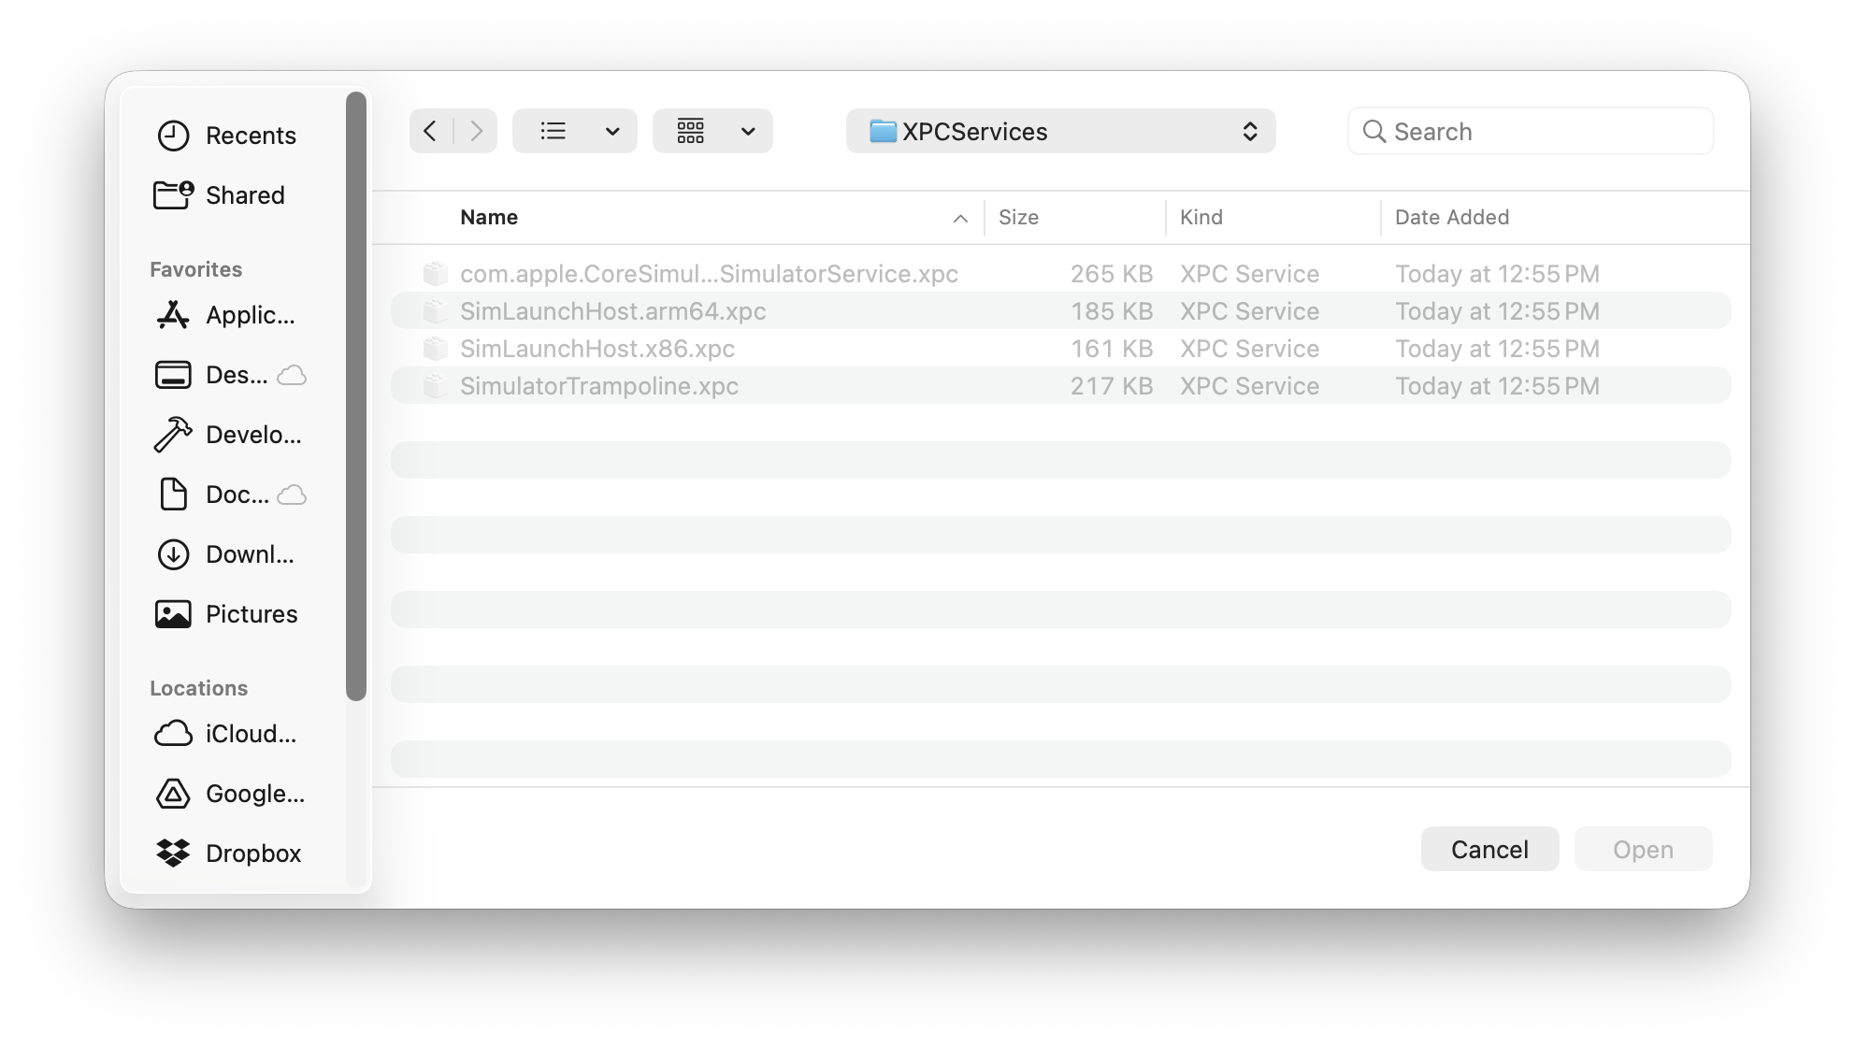Select the Dropbox location
The height and width of the screenshot is (1047, 1855).
pyautogui.click(x=252, y=853)
